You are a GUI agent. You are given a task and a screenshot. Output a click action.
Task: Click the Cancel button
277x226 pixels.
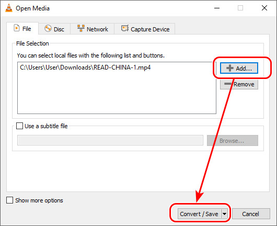[x=251, y=214]
